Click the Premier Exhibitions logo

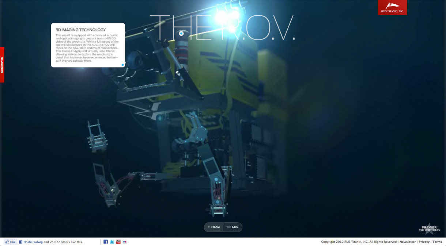pos(429,229)
